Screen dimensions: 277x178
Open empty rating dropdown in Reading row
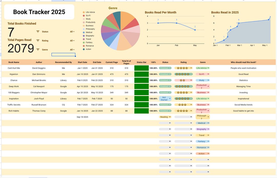pyautogui.click(x=183, y=117)
